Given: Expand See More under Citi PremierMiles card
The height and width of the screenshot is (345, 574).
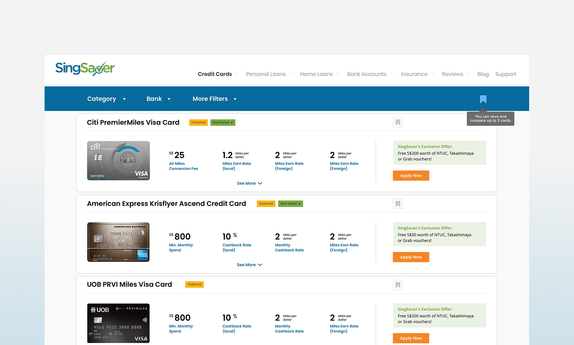Looking at the screenshot, I should click(249, 183).
